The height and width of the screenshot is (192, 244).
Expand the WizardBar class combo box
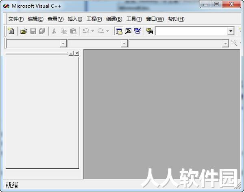coord(63,44)
